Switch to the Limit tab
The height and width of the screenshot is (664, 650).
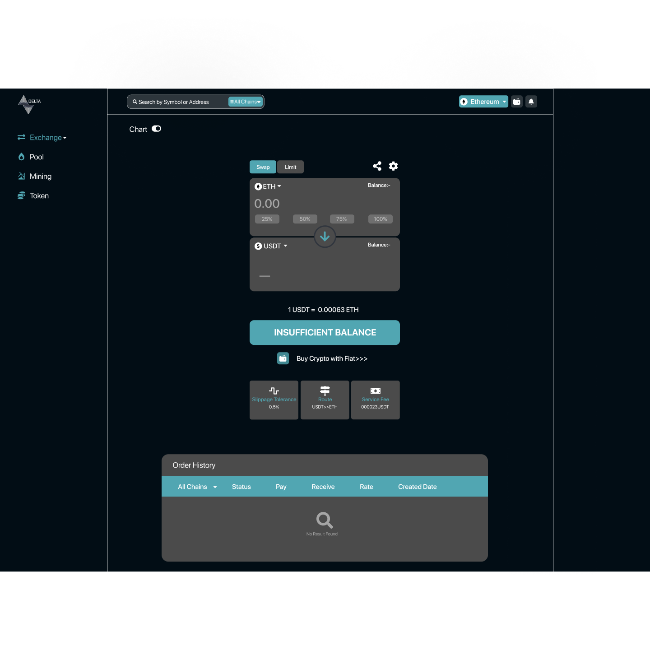tap(290, 167)
